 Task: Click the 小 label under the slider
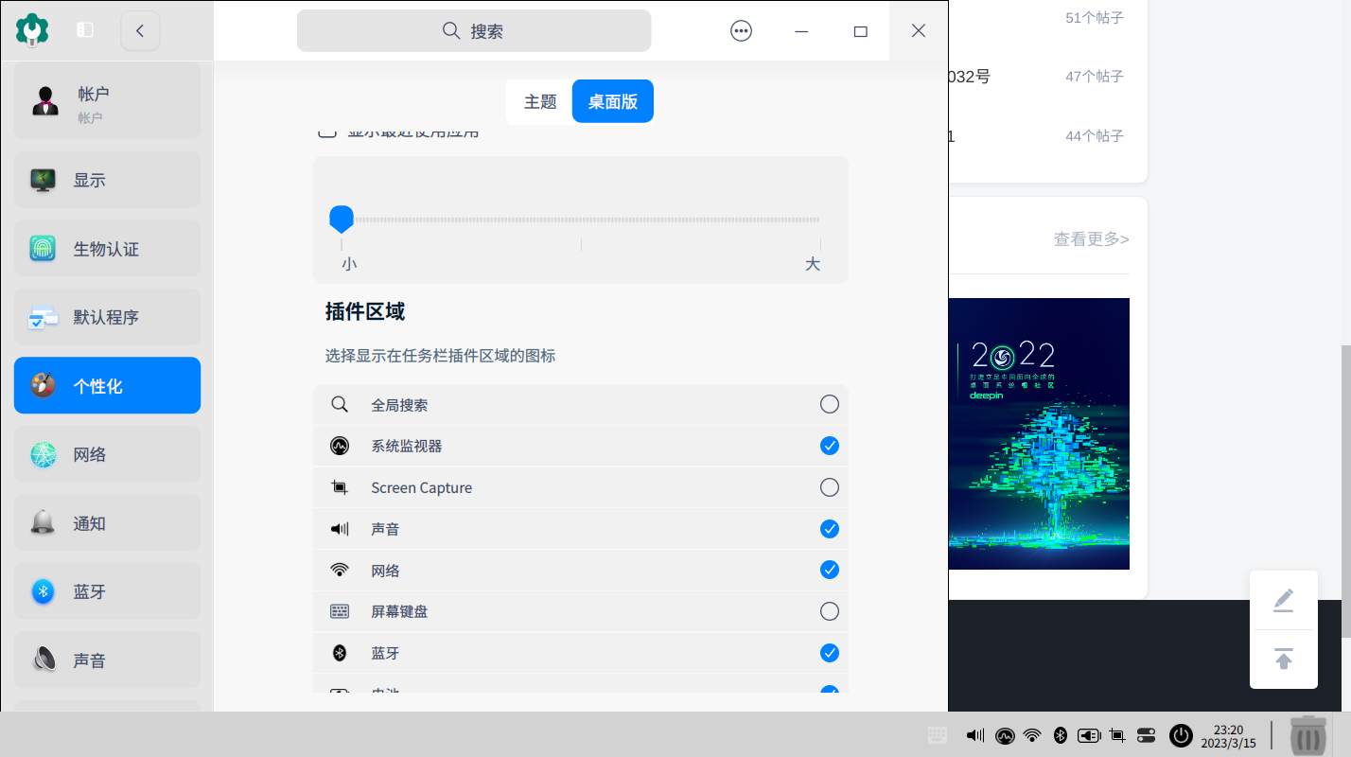349,264
